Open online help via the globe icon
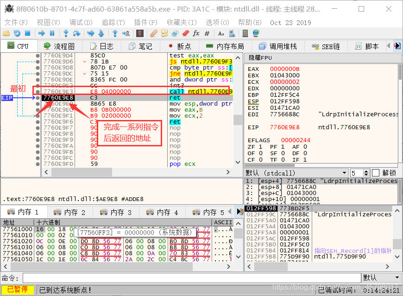403x296 pixels. (256, 33)
